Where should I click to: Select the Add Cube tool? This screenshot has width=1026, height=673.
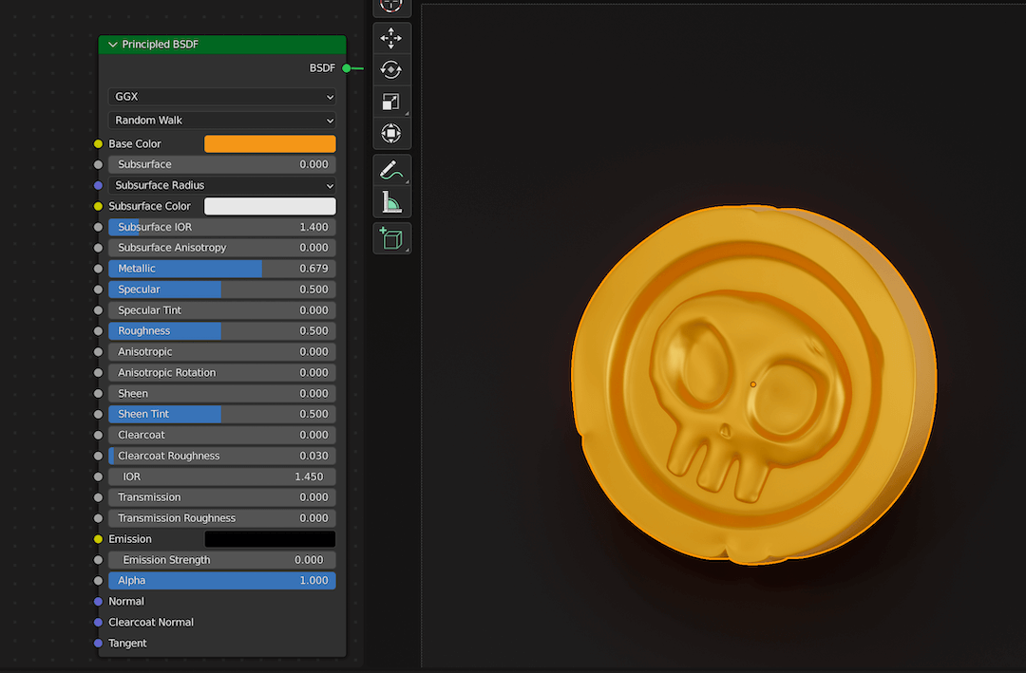point(391,238)
